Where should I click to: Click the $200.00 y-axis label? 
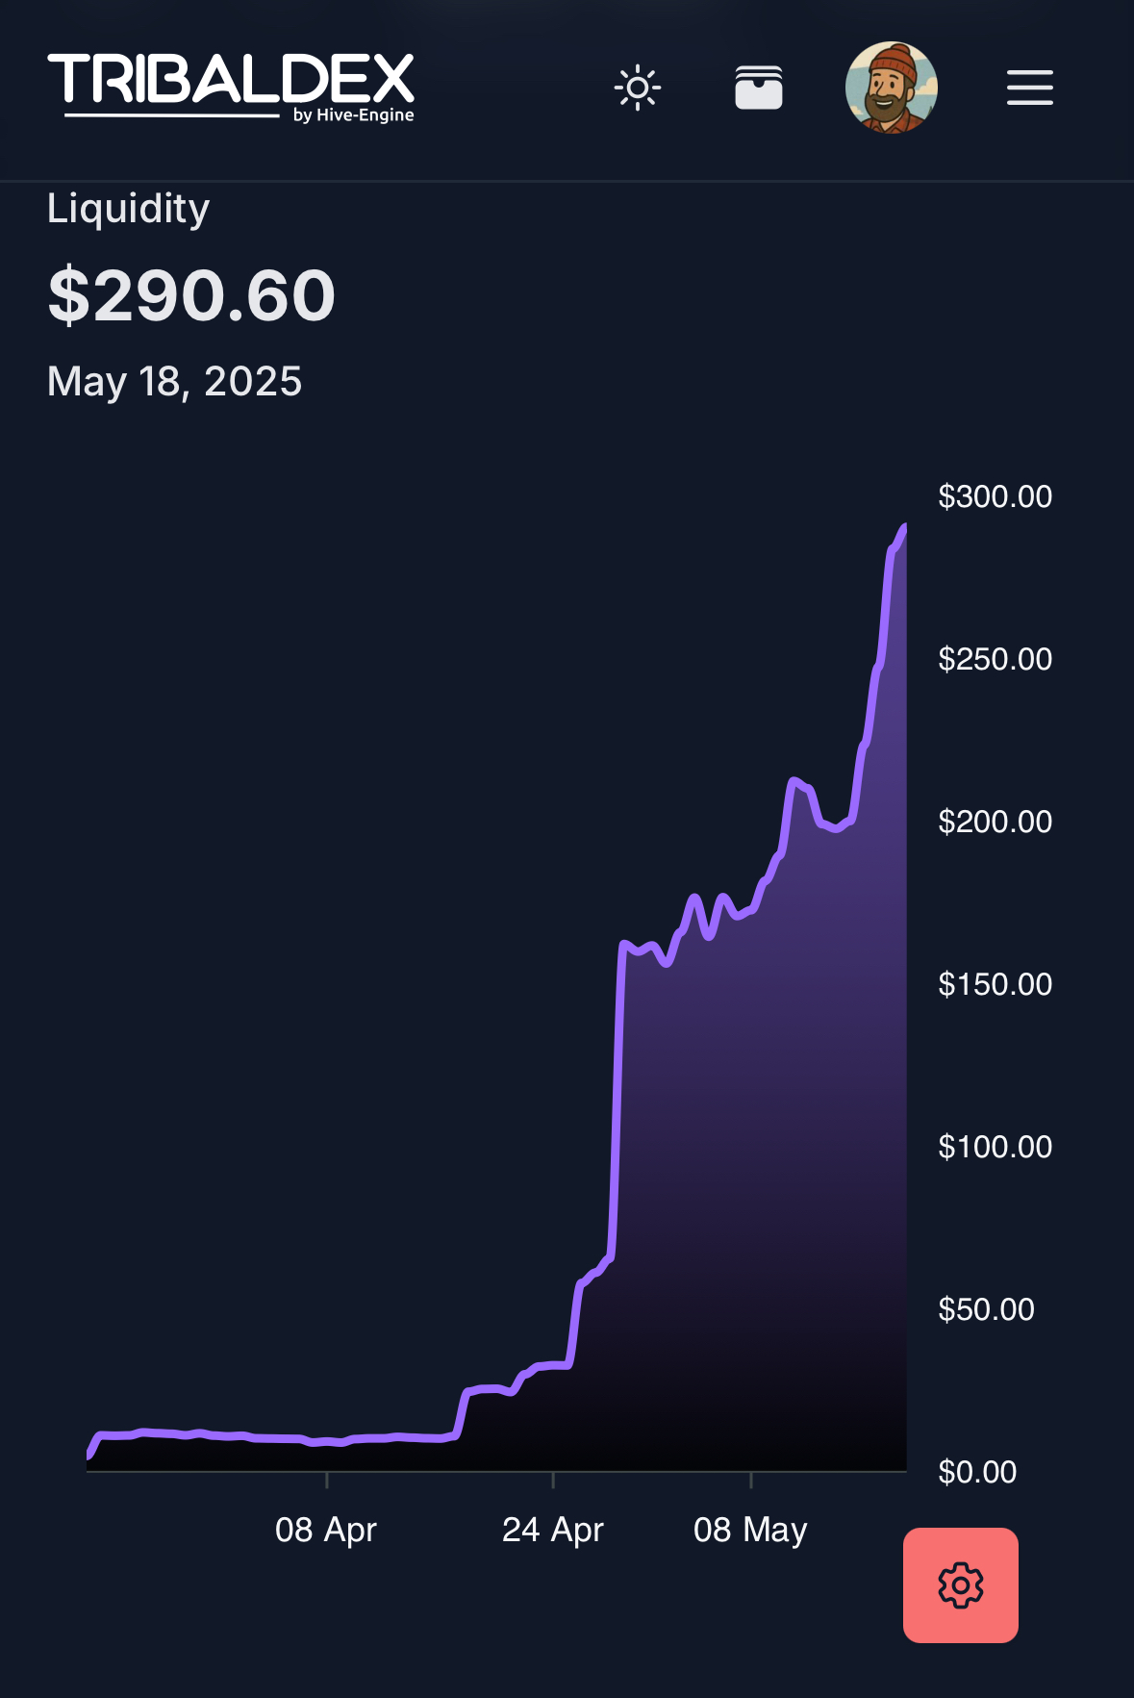point(995,822)
